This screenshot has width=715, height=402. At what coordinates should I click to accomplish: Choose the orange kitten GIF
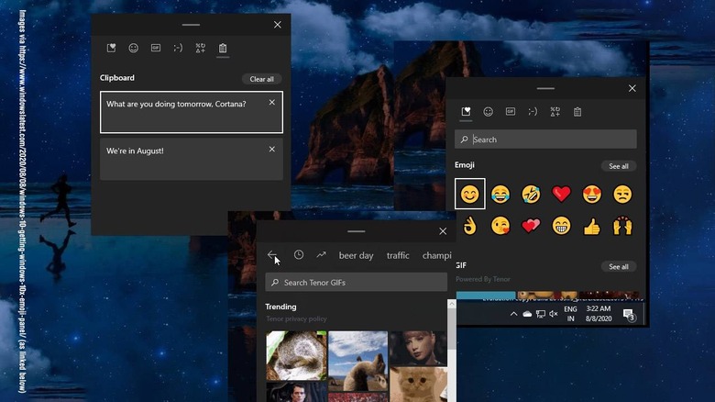[418, 385]
